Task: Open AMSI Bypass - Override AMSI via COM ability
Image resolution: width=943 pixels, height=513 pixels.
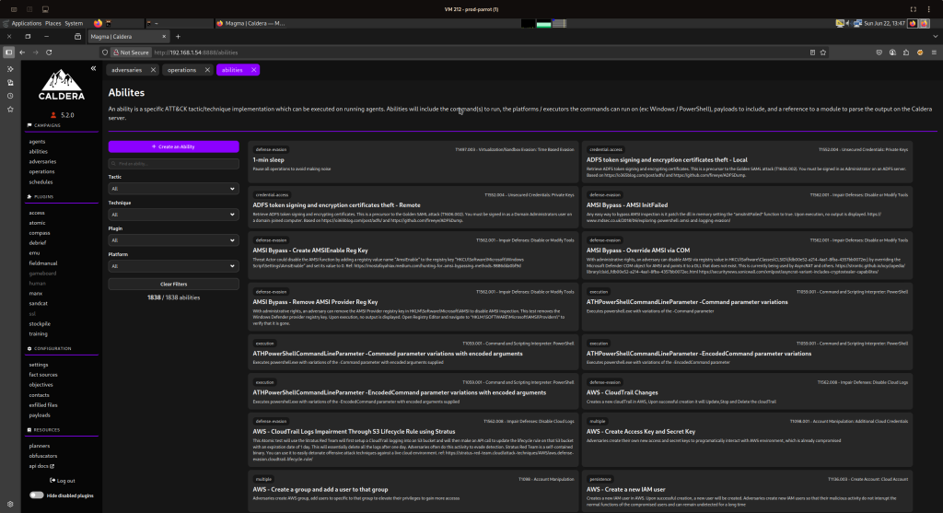Action: click(747, 256)
